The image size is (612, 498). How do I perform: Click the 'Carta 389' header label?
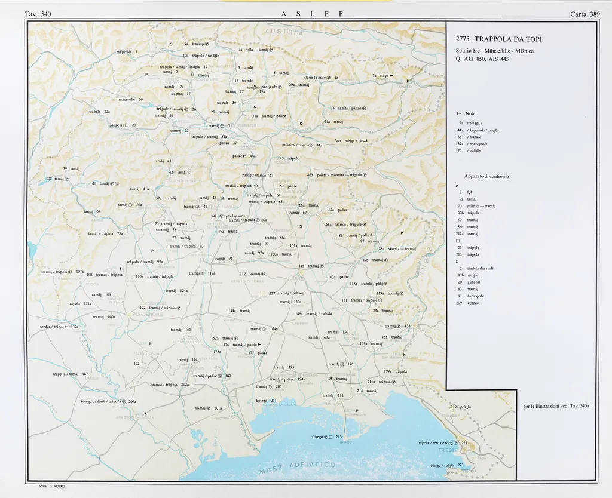585,14
